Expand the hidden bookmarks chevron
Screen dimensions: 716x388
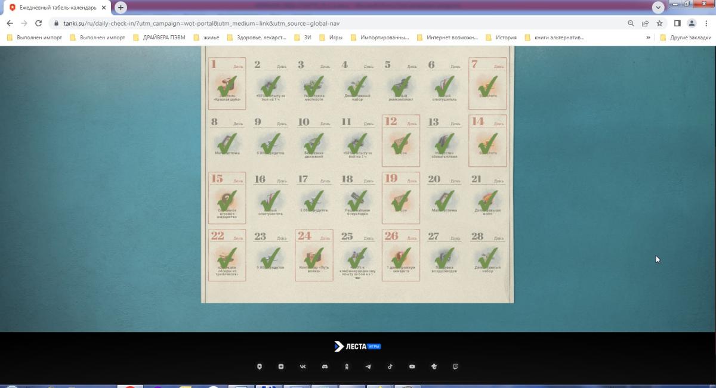[648, 38]
